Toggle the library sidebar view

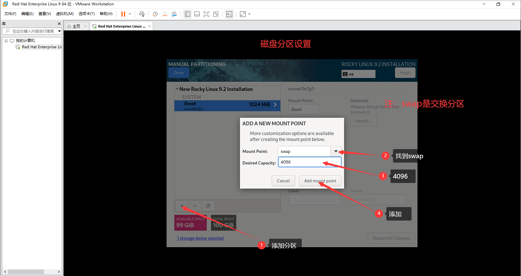click(x=188, y=14)
